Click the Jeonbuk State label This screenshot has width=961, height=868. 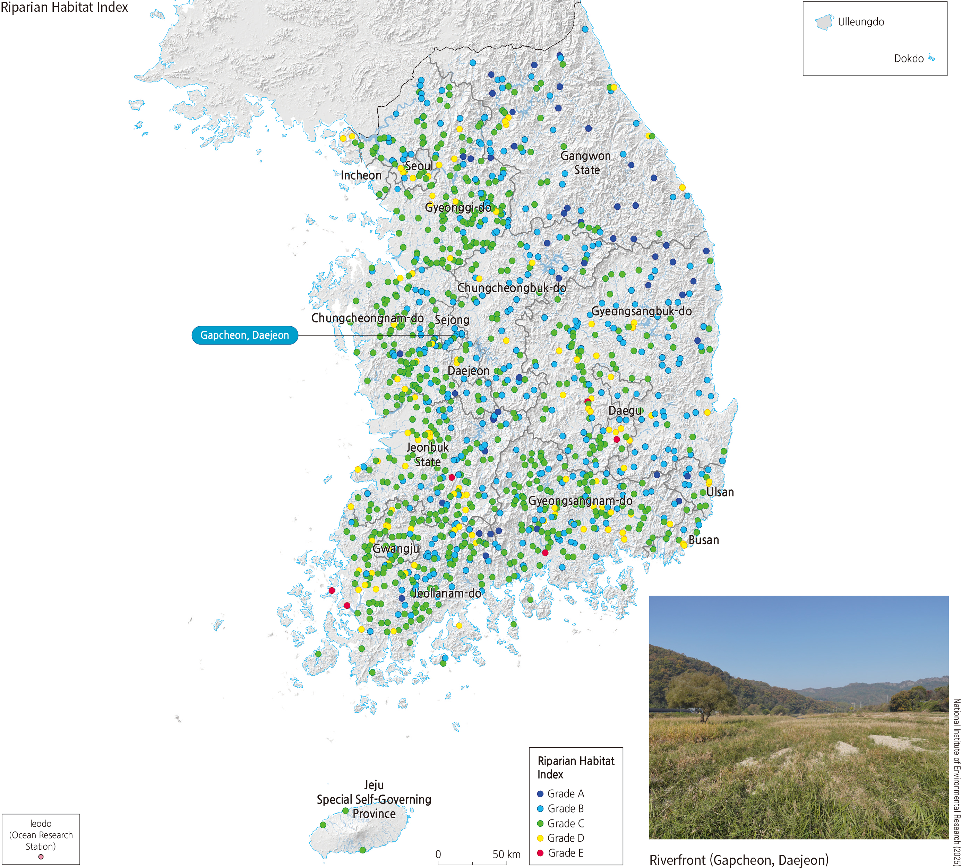[x=427, y=454]
